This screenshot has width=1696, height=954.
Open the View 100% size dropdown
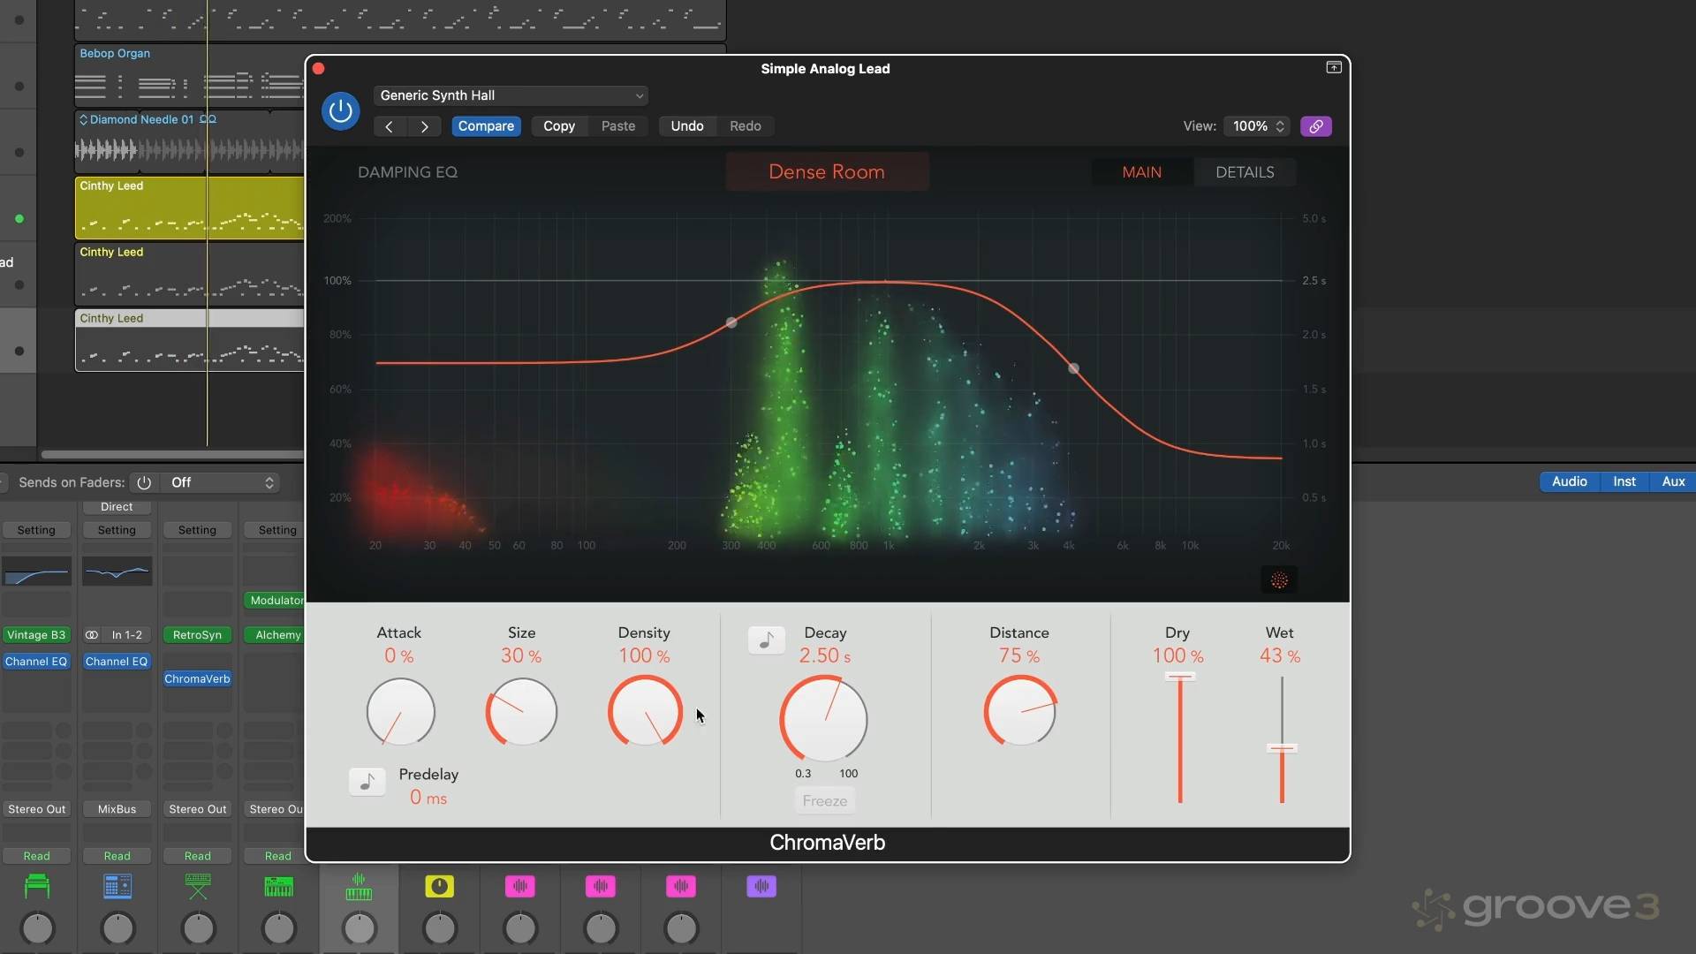[1257, 126]
